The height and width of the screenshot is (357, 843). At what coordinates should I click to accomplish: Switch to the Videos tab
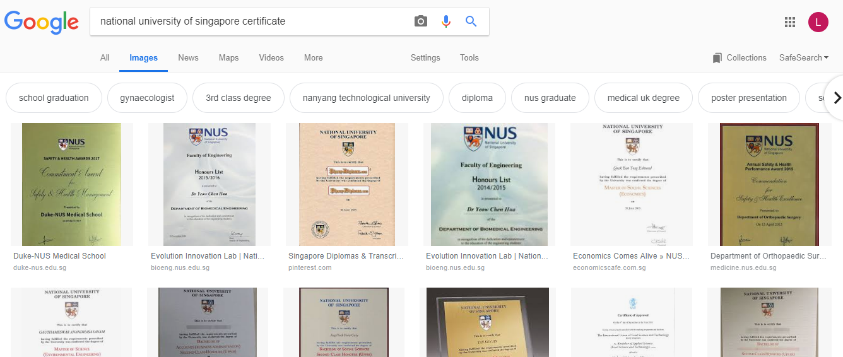point(271,57)
